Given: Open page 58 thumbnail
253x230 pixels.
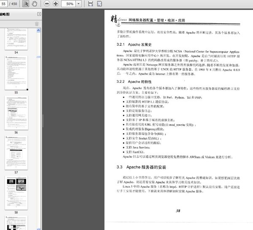Looking at the screenshot, I should pos(16,193).
